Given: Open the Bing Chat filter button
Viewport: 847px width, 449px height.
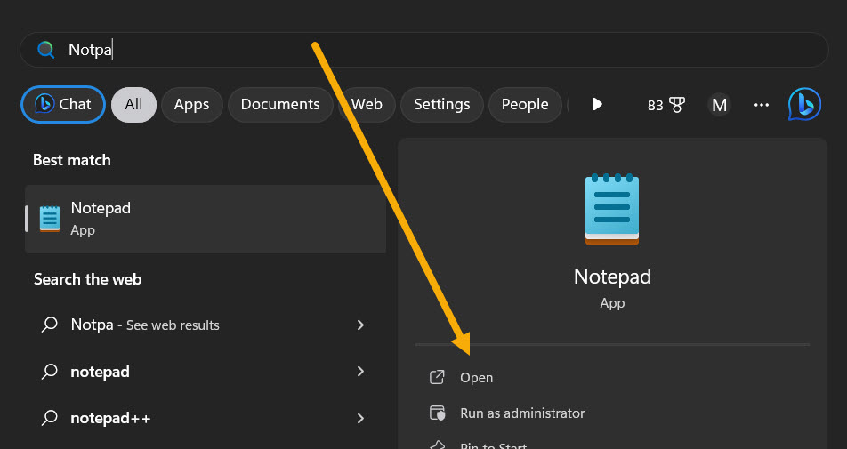Looking at the screenshot, I should (63, 104).
